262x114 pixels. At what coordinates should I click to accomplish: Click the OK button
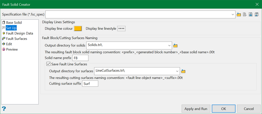click(x=224, y=109)
